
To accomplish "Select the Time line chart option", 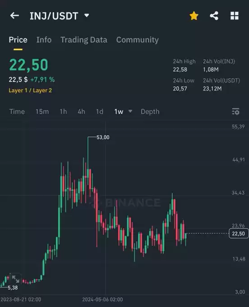I will [x=17, y=112].
